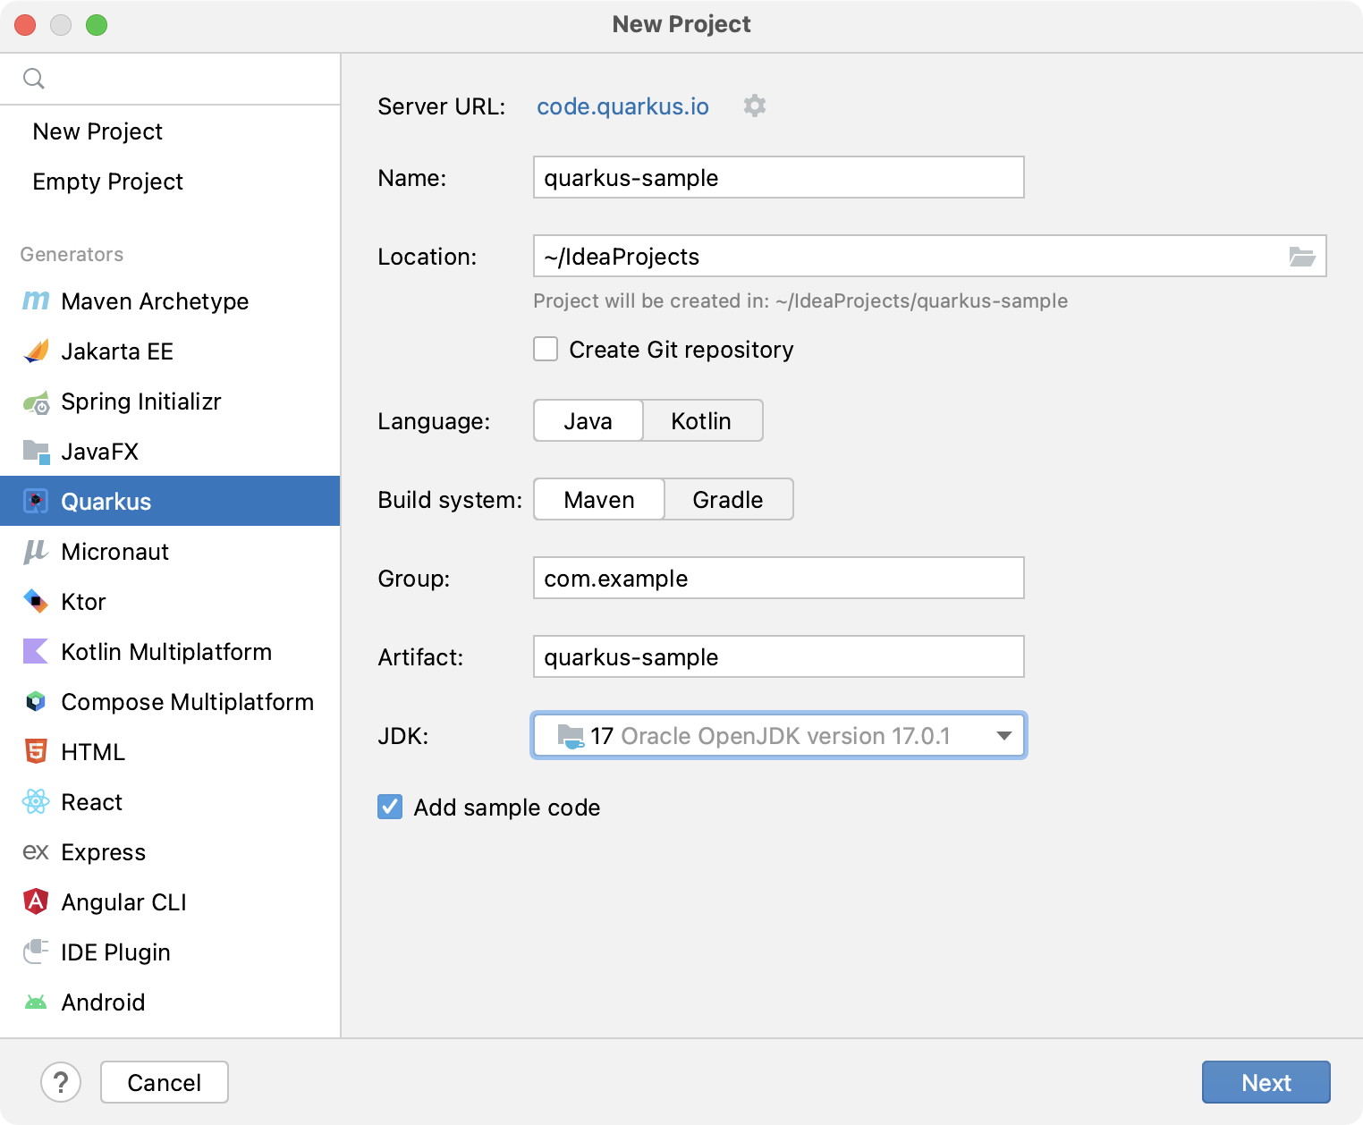
Task: Select IDE Plugin generator
Action: (x=170, y=952)
